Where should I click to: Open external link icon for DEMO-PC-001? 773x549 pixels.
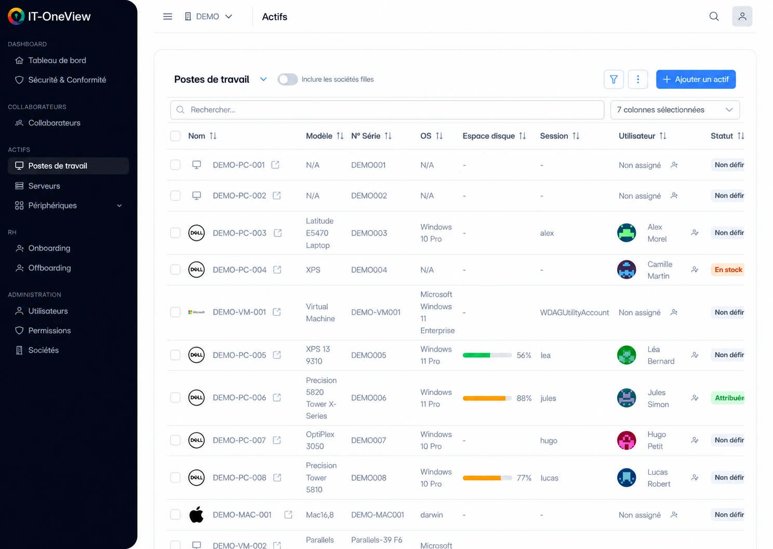tap(275, 165)
